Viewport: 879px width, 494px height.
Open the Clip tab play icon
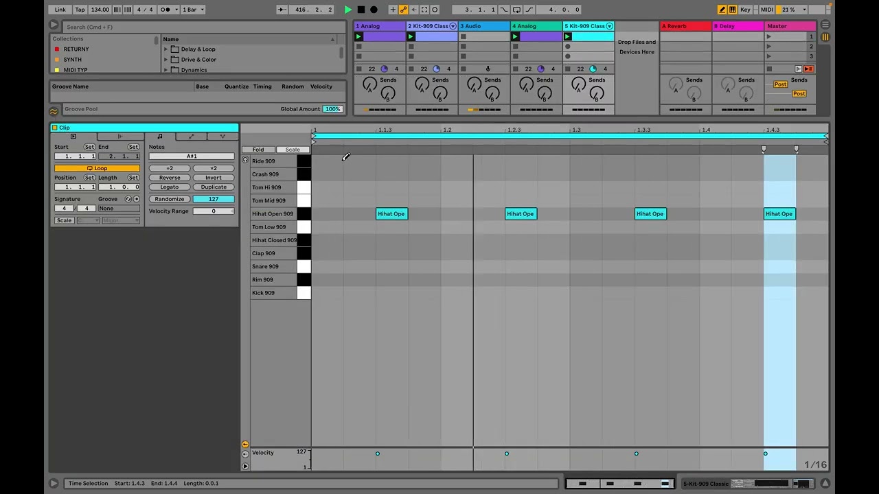tap(73, 137)
